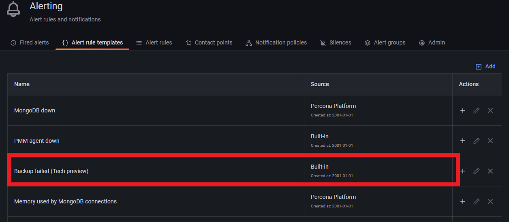The width and height of the screenshot is (509, 222).
Task: Delete Memory used by MongoDB connections template
Action: coord(490,201)
